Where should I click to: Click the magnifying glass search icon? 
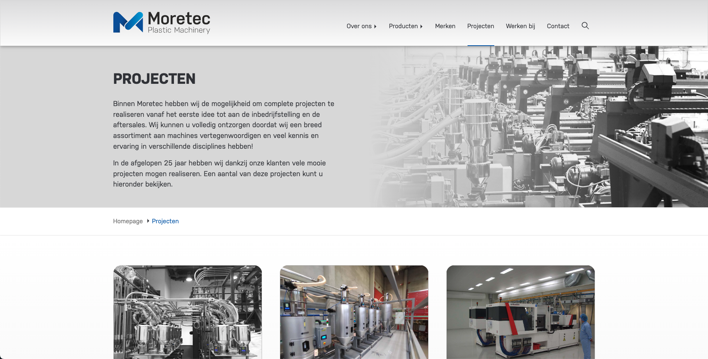(x=585, y=26)
